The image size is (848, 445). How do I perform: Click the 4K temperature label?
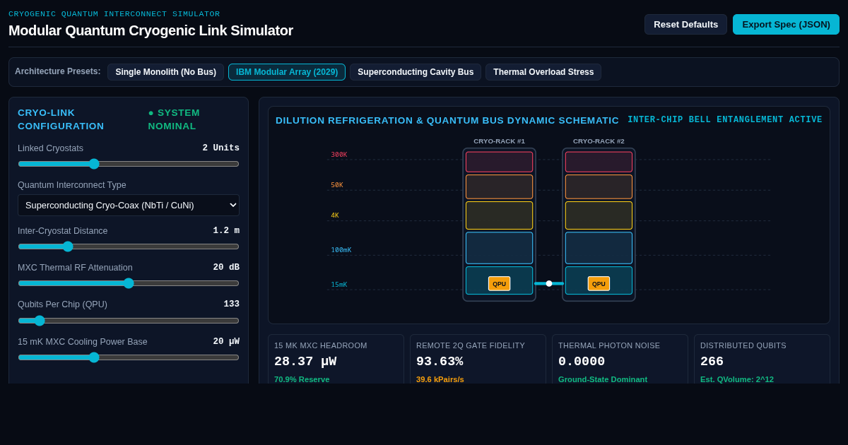coord(335,215)
